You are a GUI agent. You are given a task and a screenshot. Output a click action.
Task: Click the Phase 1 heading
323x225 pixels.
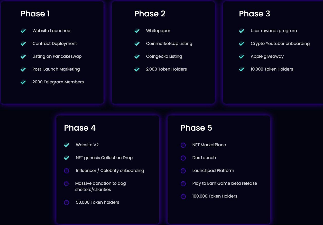point(35,14)
